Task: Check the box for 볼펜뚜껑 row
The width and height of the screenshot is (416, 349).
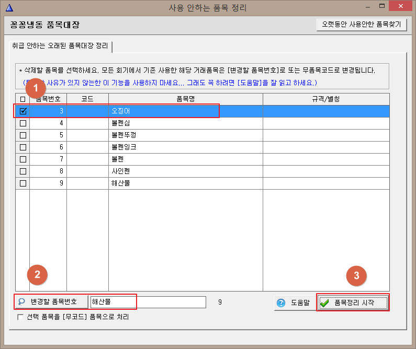Action: tap(23, 135)
